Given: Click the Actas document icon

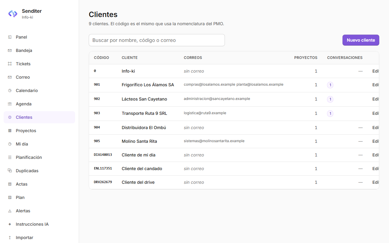Looking at the screenshot, I should (10, 184).
